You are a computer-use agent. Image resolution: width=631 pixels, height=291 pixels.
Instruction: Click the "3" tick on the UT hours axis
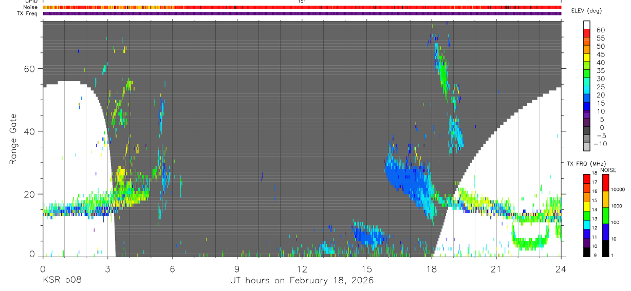pos(107,269)
